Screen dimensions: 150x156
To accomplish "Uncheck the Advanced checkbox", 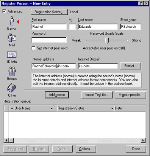I will click(x=4, y=11).
